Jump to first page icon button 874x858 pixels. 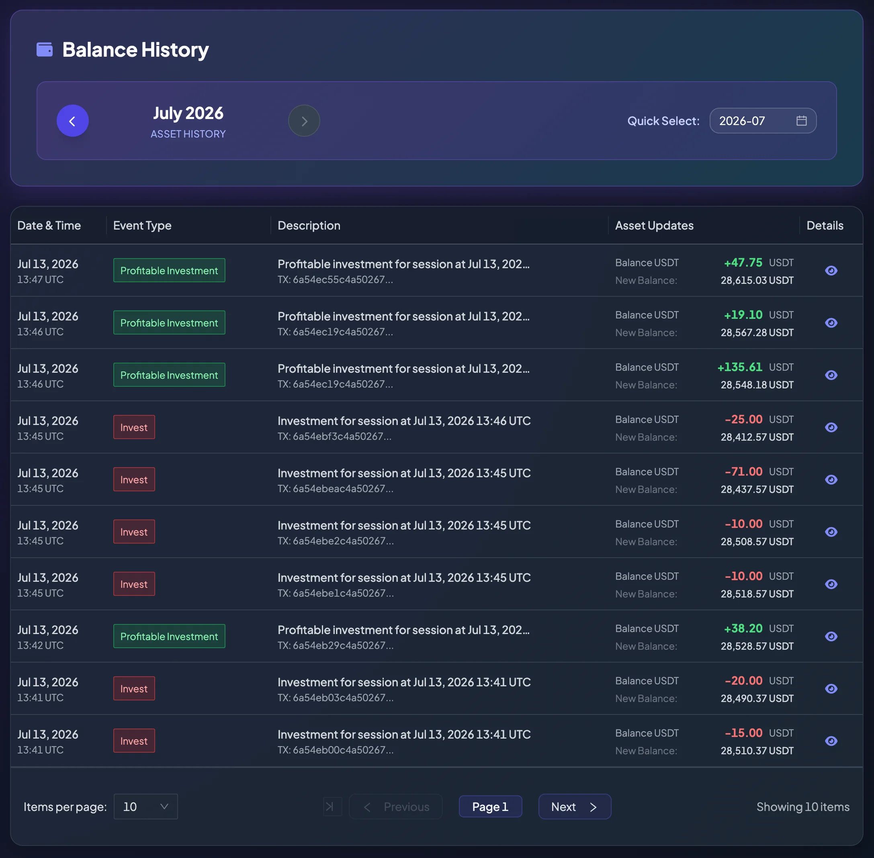(x=332, y=807)
